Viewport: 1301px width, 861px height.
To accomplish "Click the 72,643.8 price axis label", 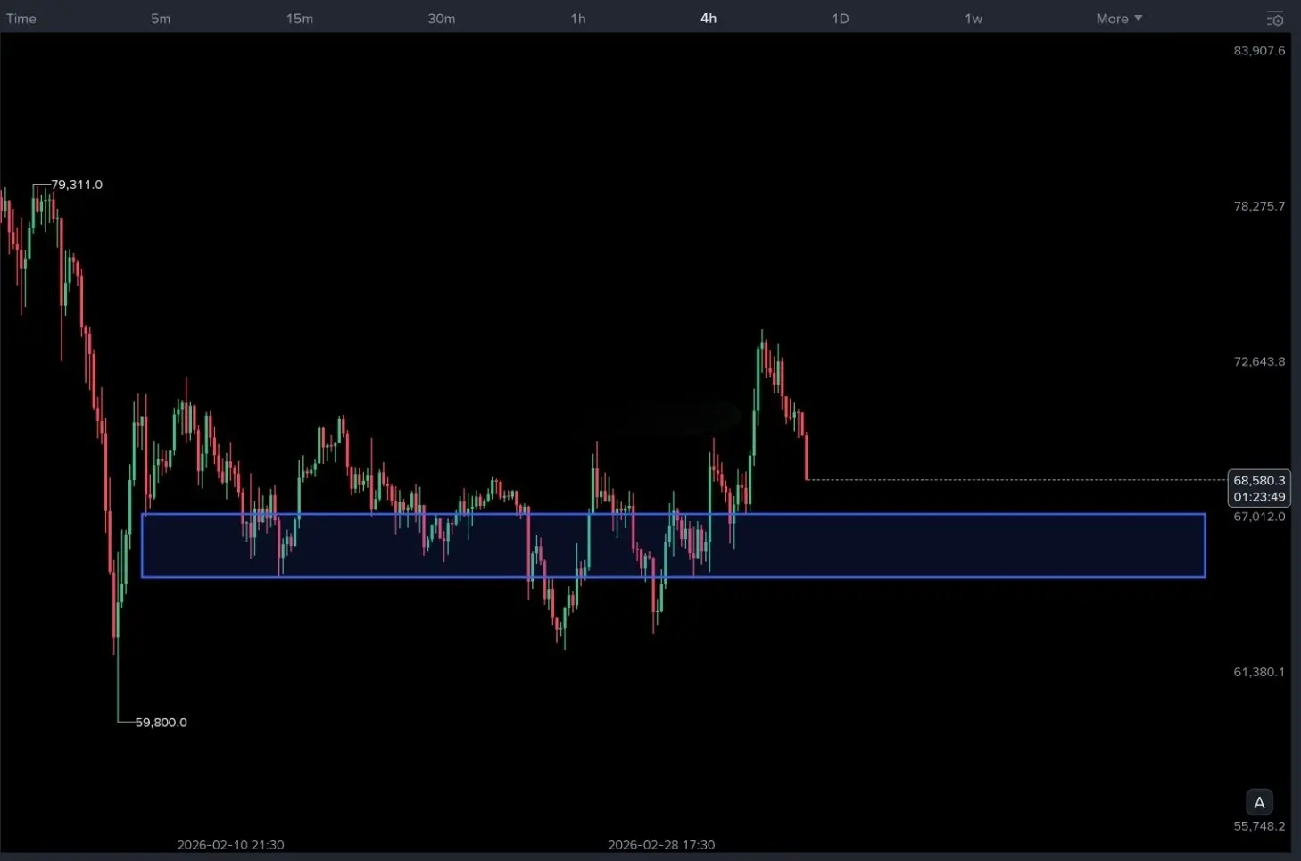I will click(x=1259, y=361).
